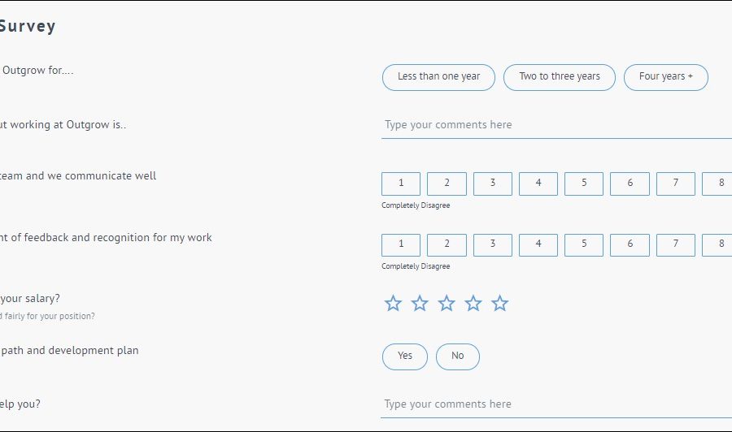Image resolution: width=732 pixels, height=432 pixels.
Task: Choose 4 on feedback recognition scale
Action: point(538,244)
